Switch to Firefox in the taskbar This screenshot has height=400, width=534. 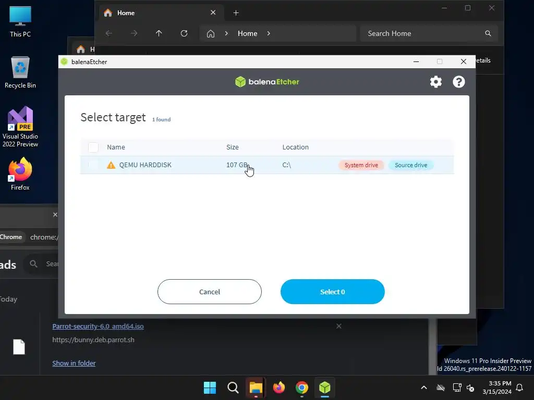pos(279,387)
